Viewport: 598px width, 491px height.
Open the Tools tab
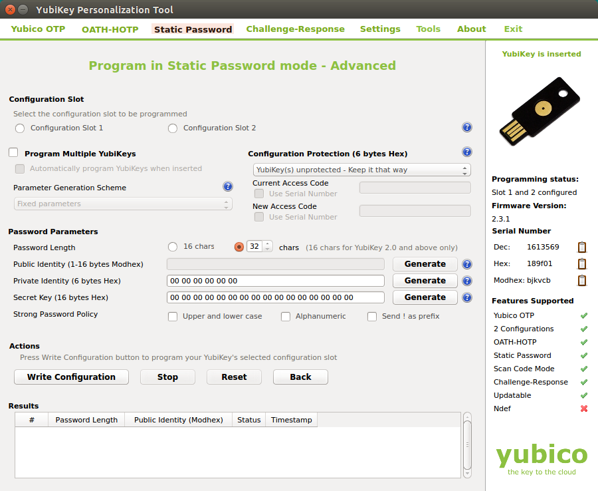pyautogui.click(x=429, y=29)
